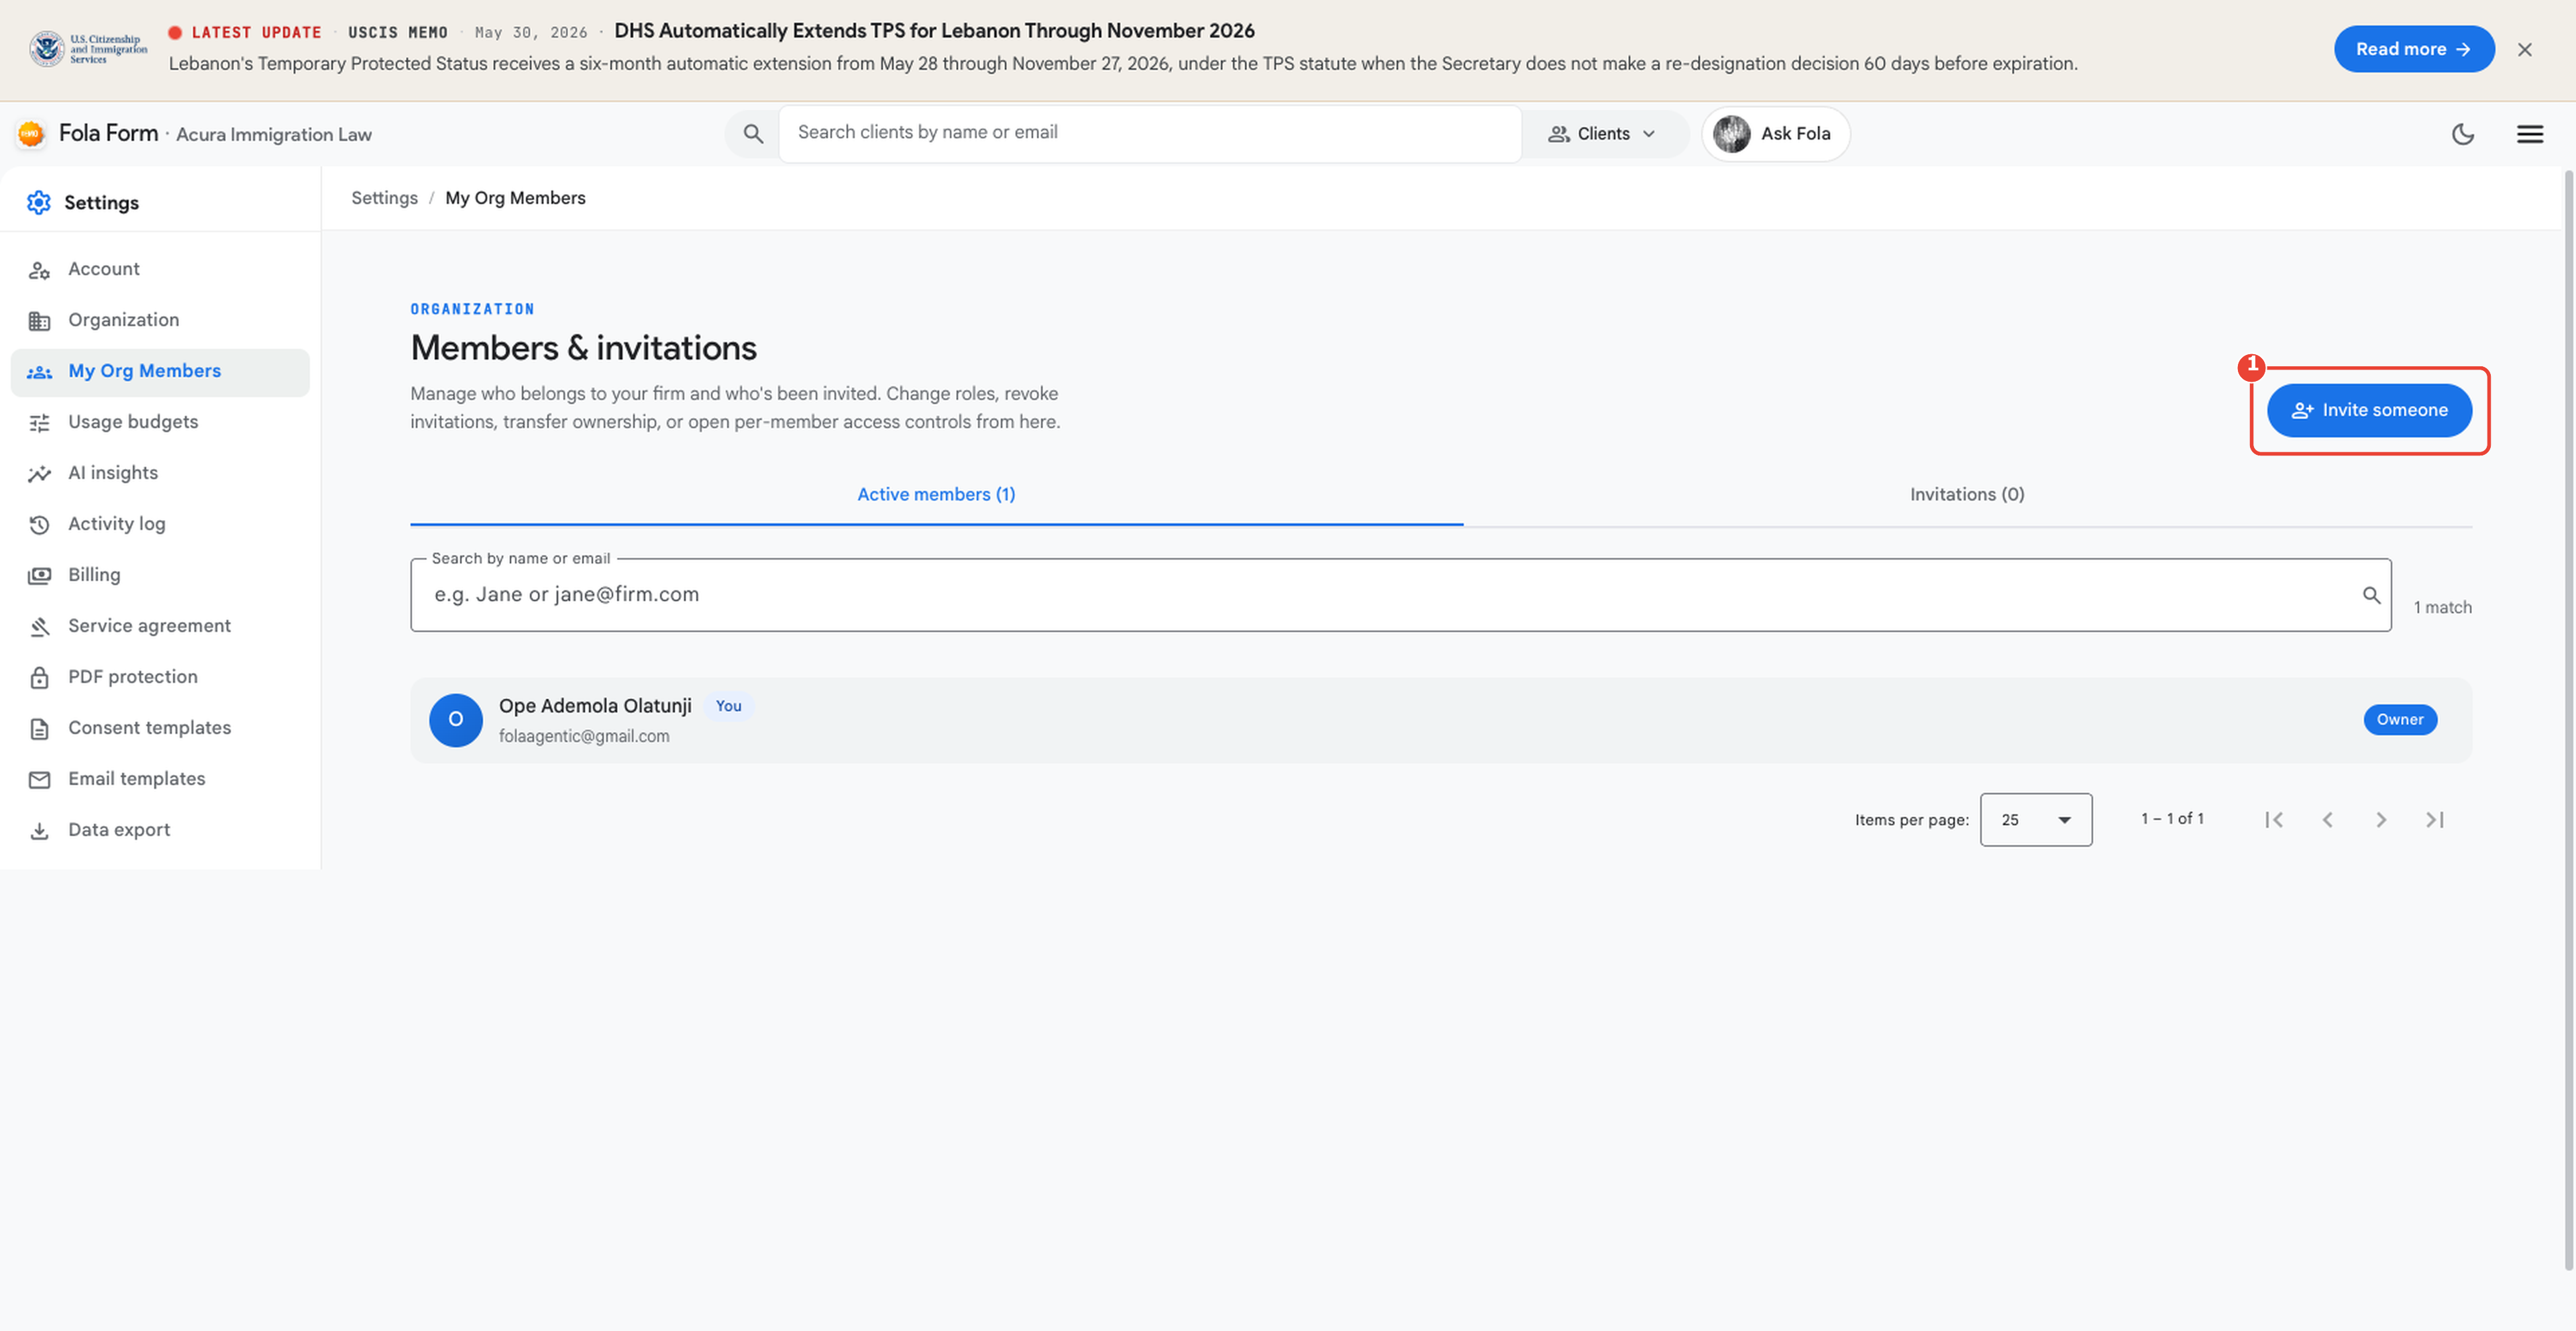
Task: Open the hamburger menu icon
Action: pyautogui.click(x=2530, y=133)
